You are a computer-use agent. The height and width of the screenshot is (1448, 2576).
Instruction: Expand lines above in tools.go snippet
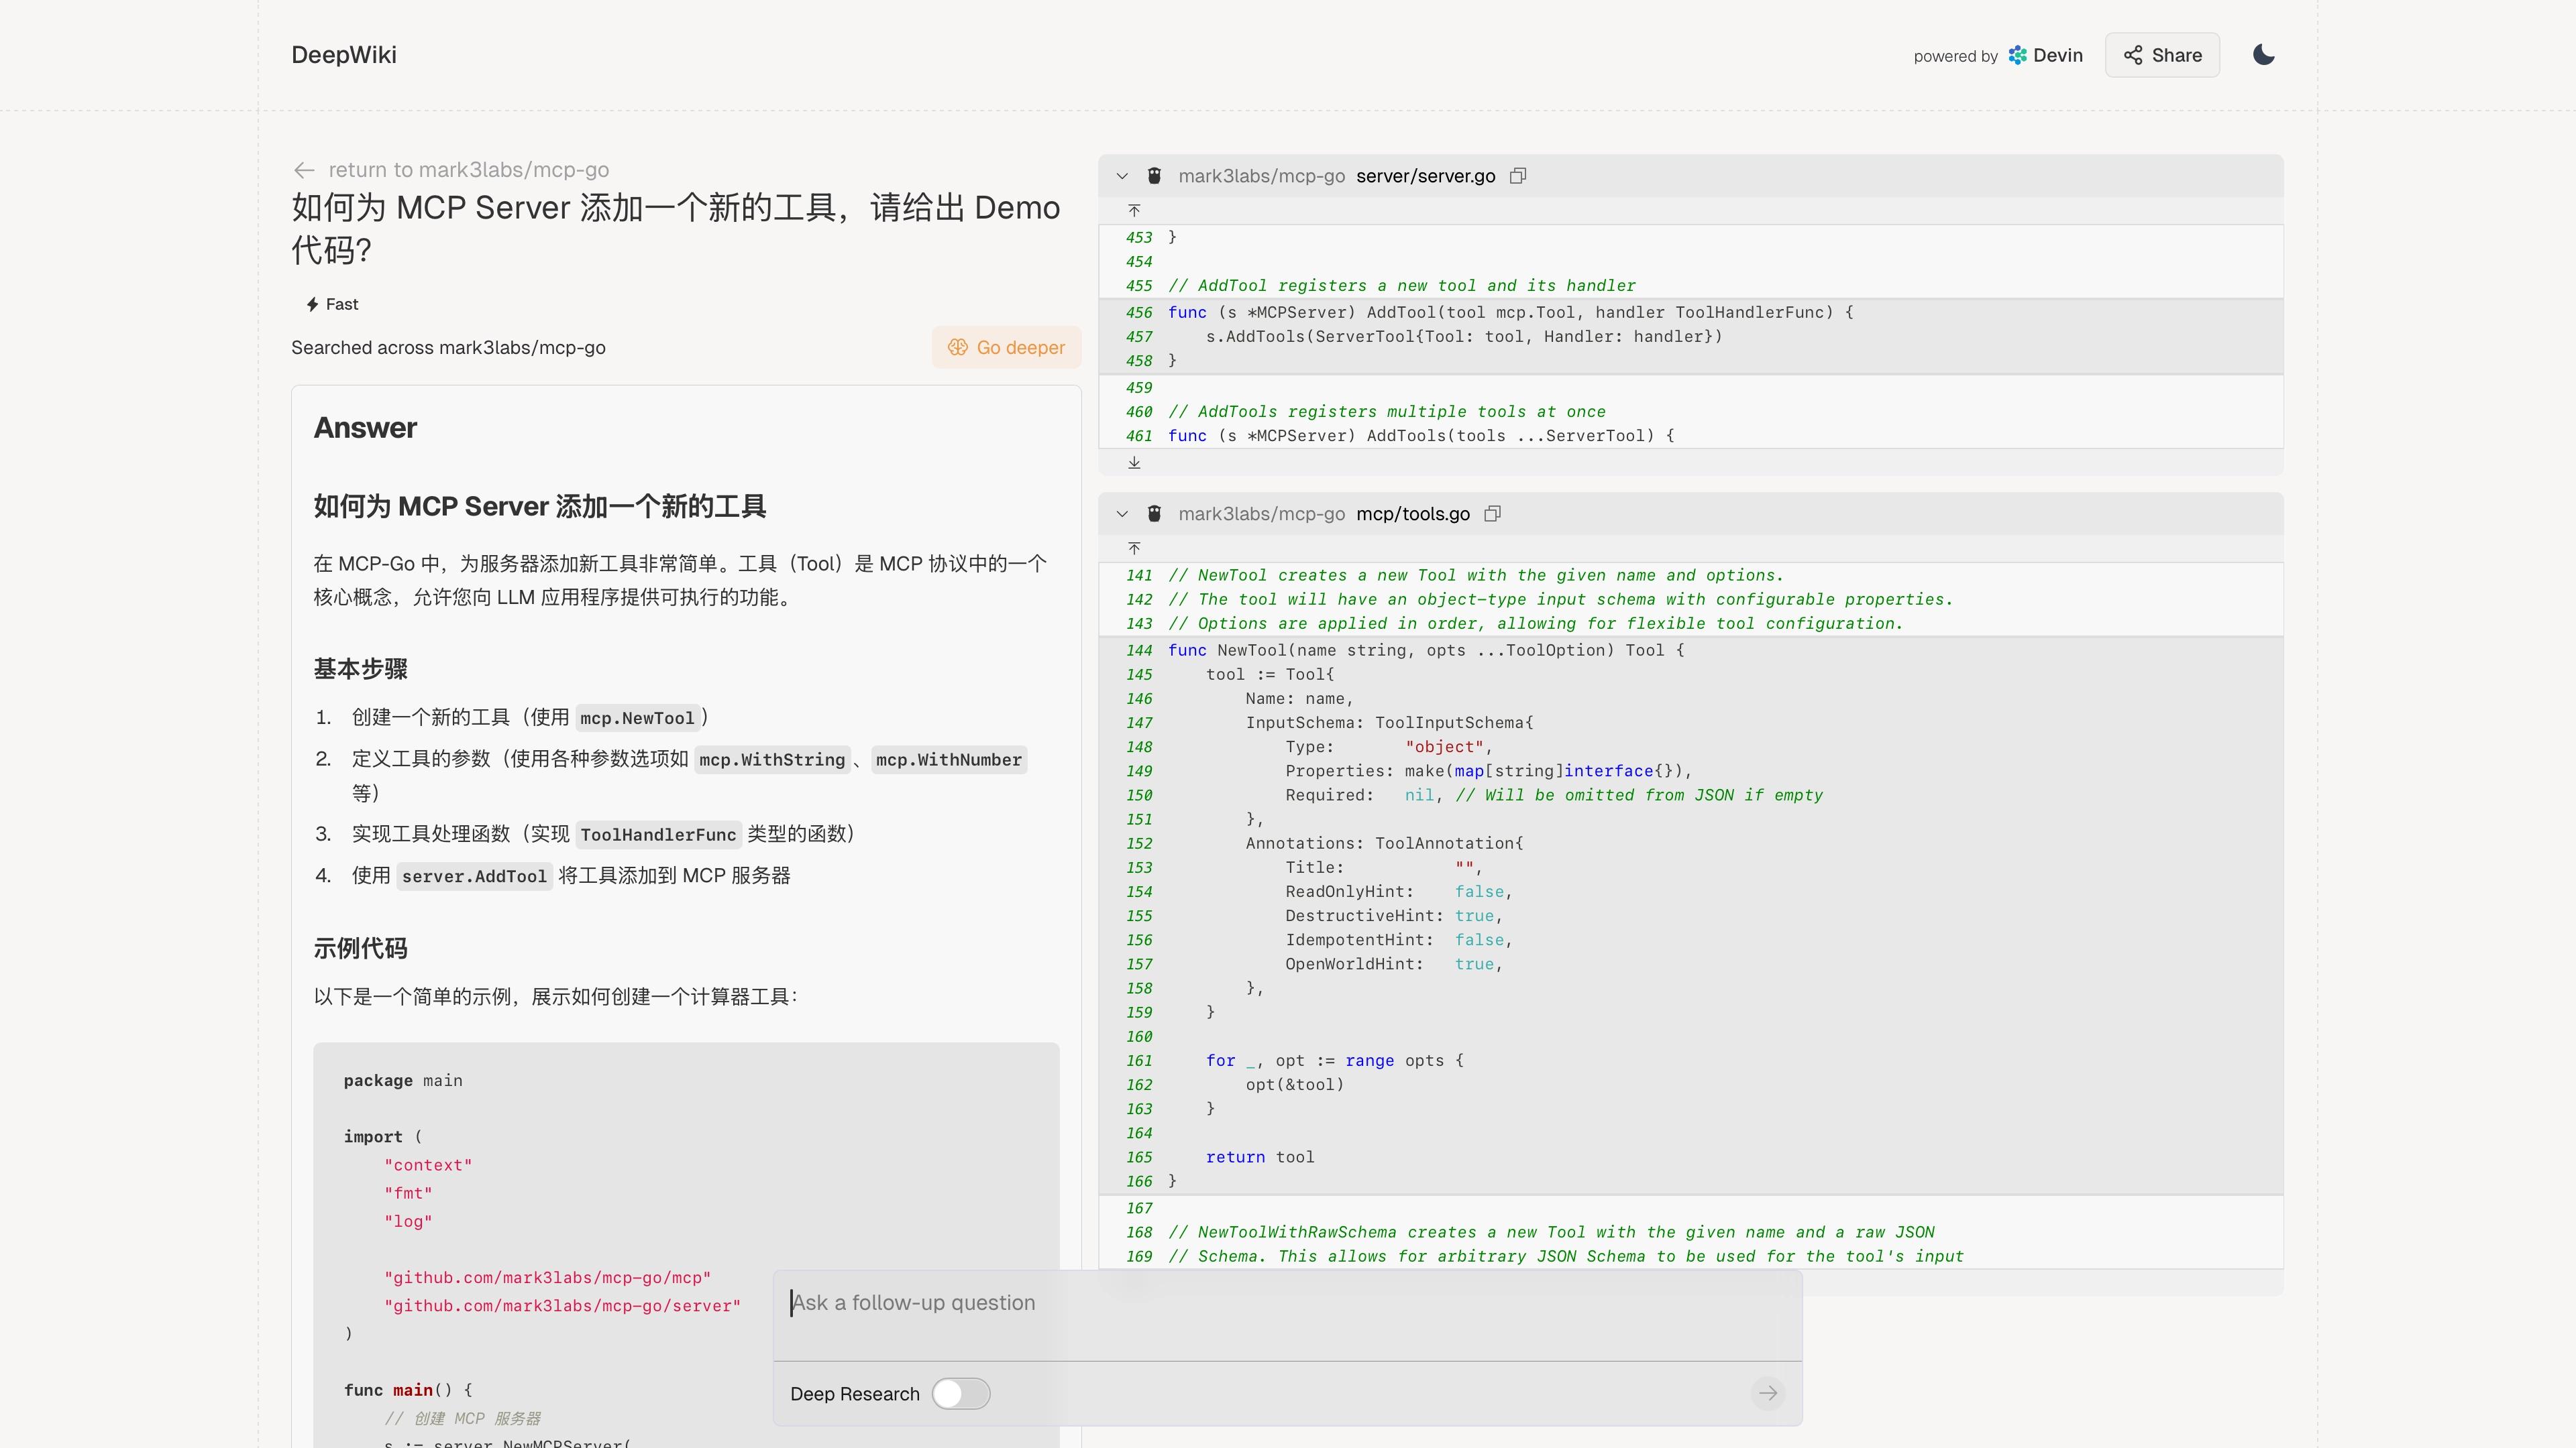pyautogui.click(x=1134, y=548)
